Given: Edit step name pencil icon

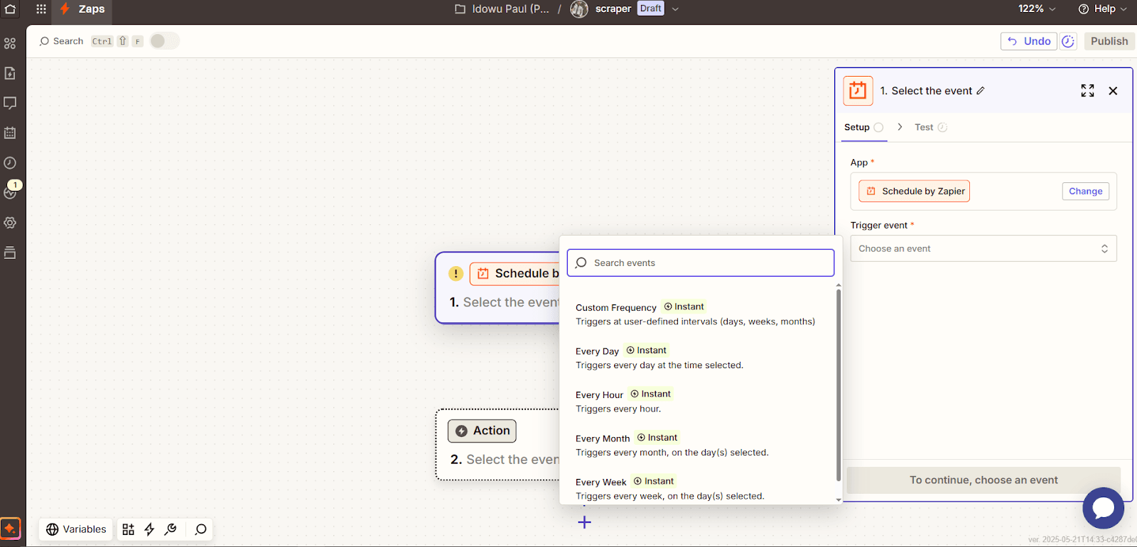Looking at the screenshot, I should pyautogui.click(x=981, y=91).
